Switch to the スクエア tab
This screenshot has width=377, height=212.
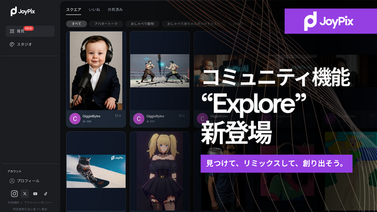tap(74, 10)
